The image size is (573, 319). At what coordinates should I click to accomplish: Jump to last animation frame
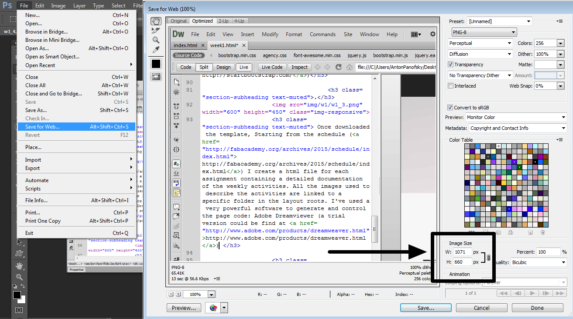tap(560, 293)
